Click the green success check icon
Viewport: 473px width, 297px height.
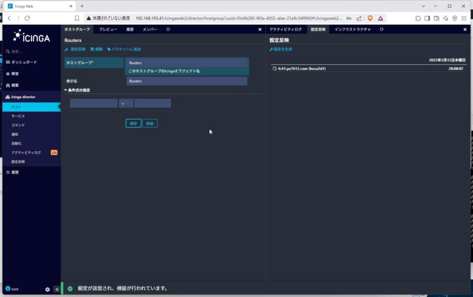70,289
